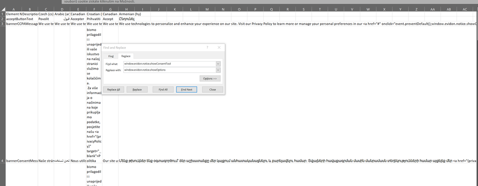
Task: Select the 'Element N' header cell
Action: click(14, 14)
